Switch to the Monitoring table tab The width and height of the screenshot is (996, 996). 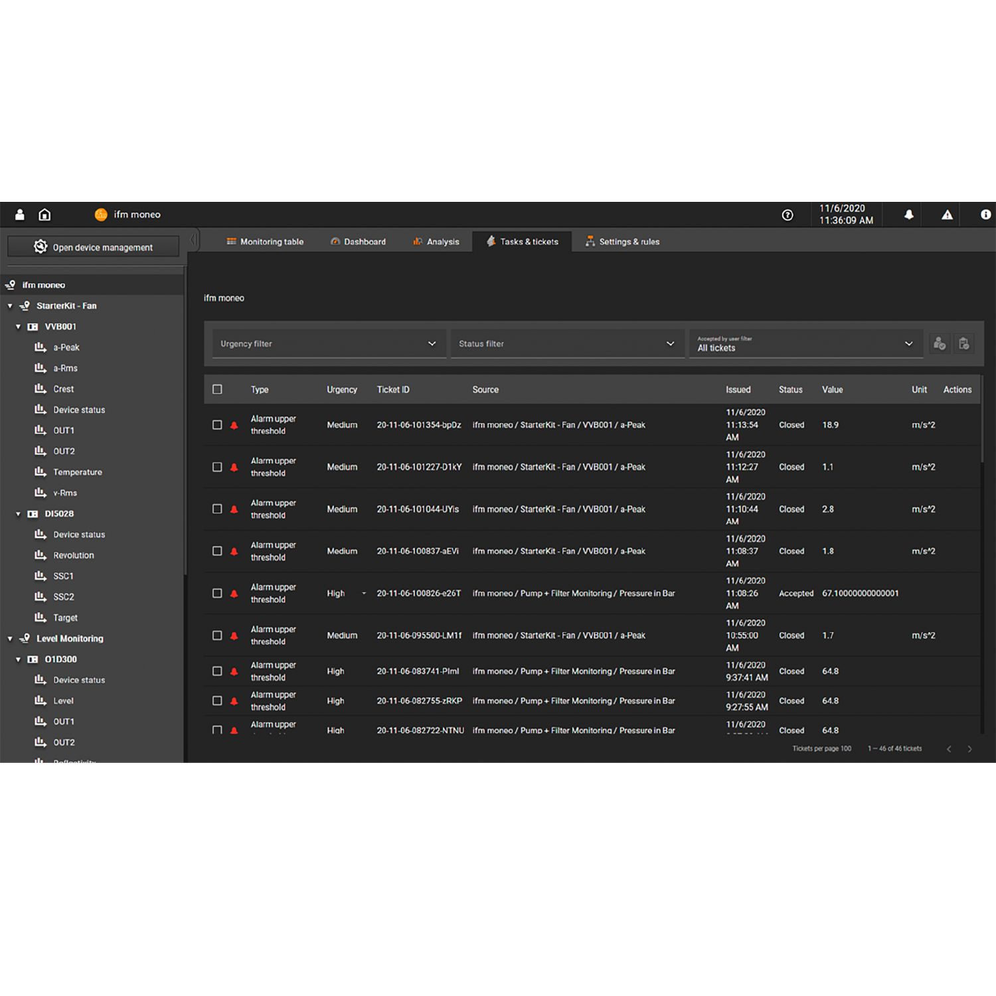pyautogui.click(x=265, y=242)
